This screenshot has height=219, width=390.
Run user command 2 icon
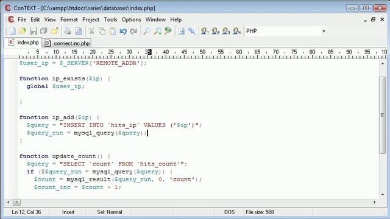tap(215, 31)
